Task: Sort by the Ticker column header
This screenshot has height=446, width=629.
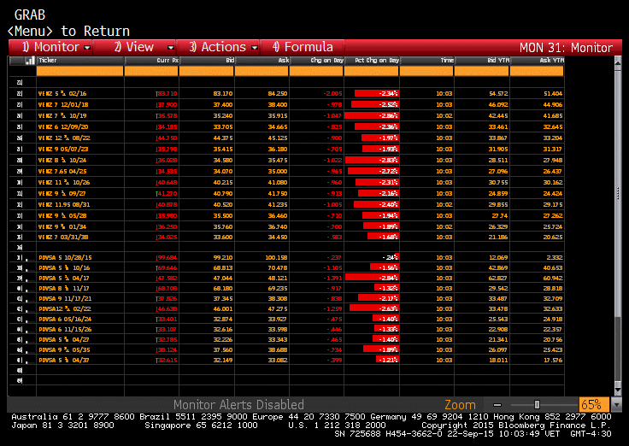Action: pos(80,61)
